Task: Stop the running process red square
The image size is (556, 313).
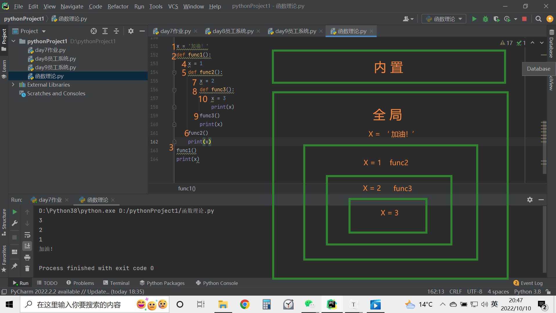Action: 524,19
